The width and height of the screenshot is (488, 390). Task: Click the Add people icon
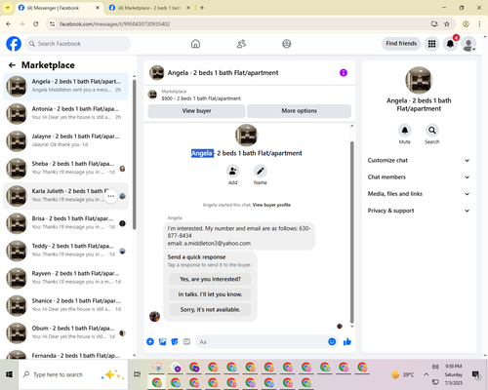tap(233, 171)
